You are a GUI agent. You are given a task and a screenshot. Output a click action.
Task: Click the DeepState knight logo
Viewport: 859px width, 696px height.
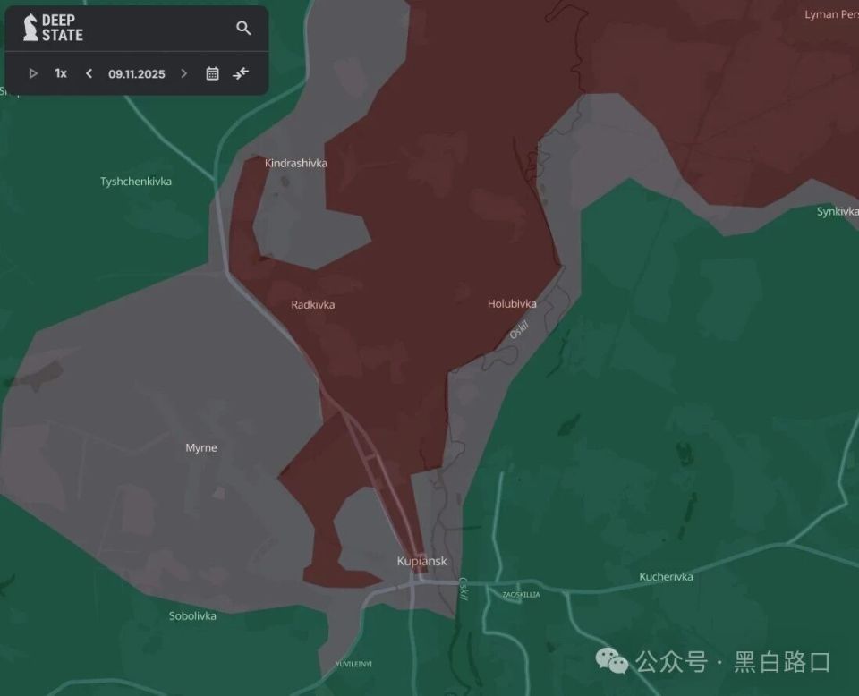[30, 28]
